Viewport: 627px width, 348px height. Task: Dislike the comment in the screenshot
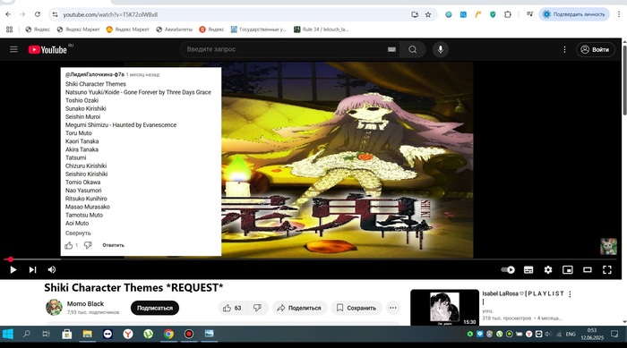88,245
